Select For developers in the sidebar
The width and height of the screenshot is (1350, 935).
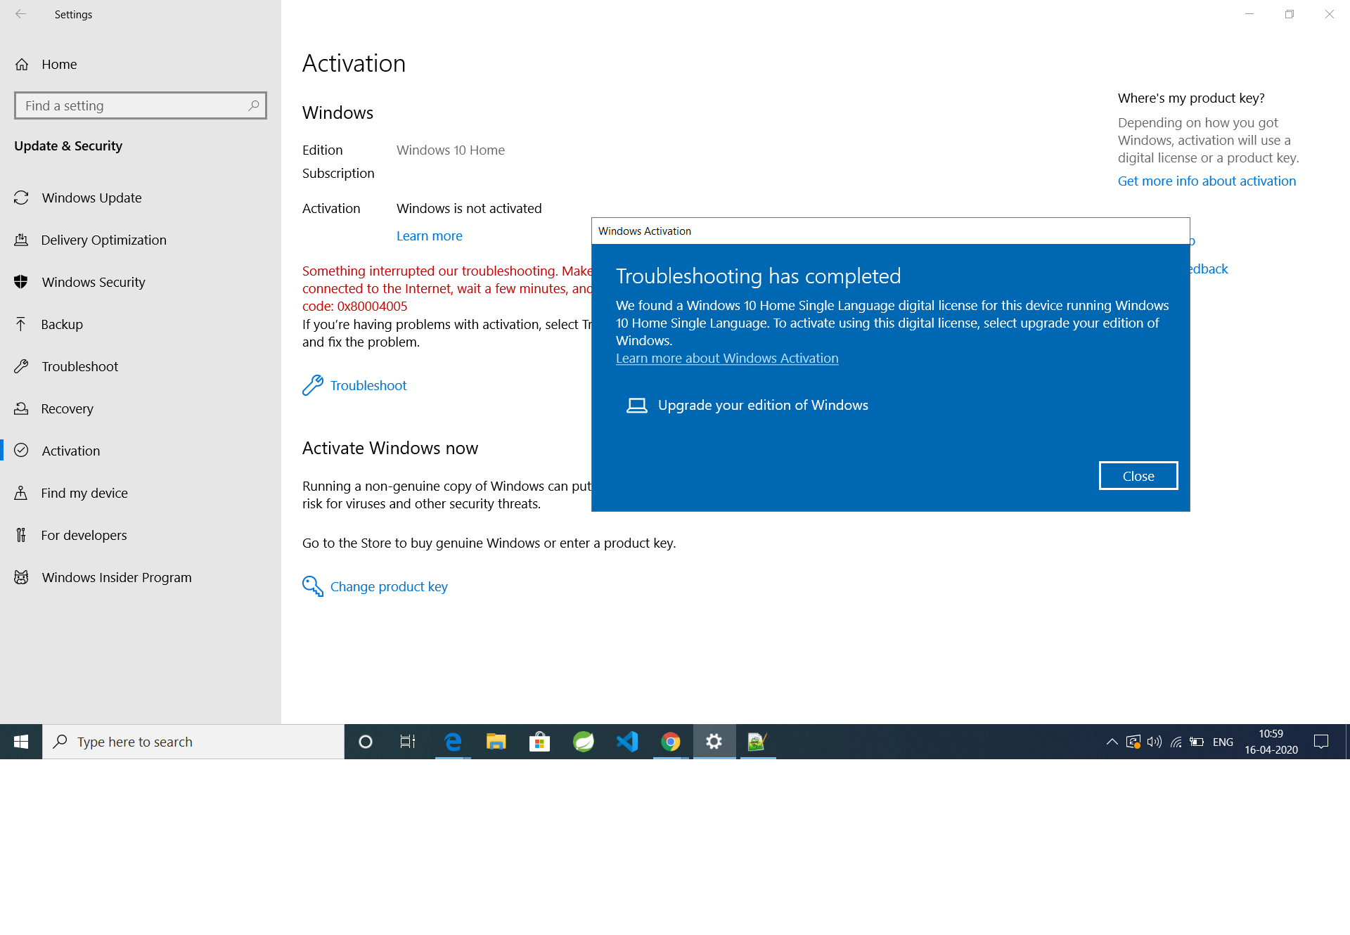141,535
